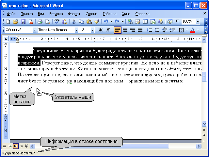Toggle justified text alignment
Viewport: 209px width, 157px height.
pyautogui.click(x=140, y=30)
